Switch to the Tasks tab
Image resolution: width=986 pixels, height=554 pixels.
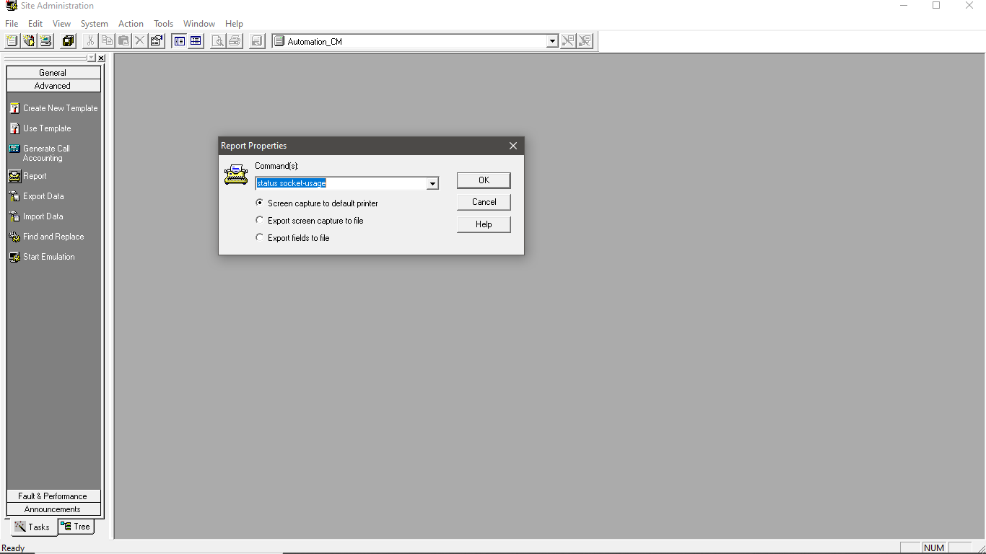[32, 527]
